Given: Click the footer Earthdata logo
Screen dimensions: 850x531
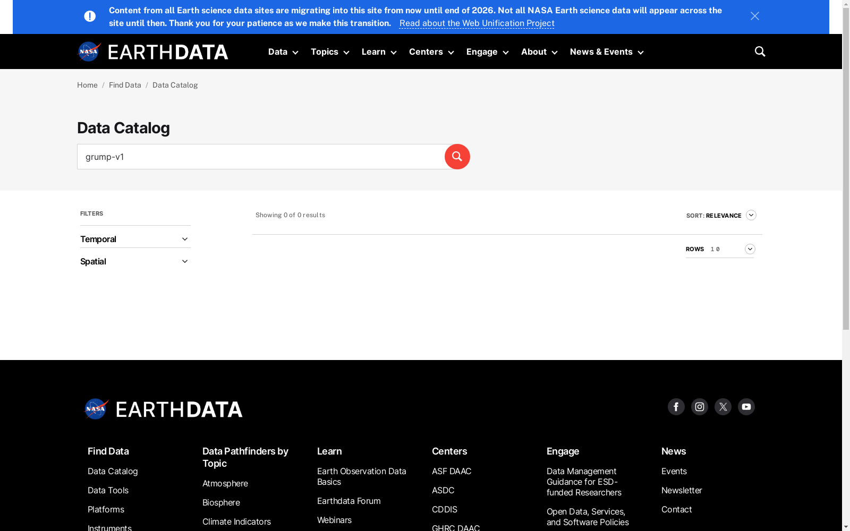Looking at the screenshot, I should (163, 409).
